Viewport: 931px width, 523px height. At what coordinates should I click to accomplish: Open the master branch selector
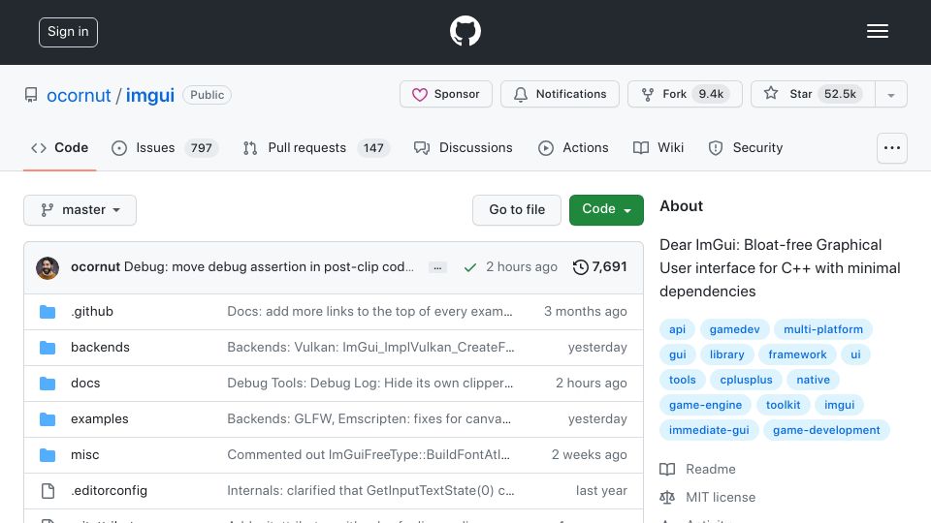80,210
